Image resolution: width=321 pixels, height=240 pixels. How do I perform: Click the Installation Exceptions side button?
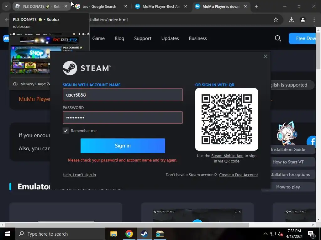point(292,174)
